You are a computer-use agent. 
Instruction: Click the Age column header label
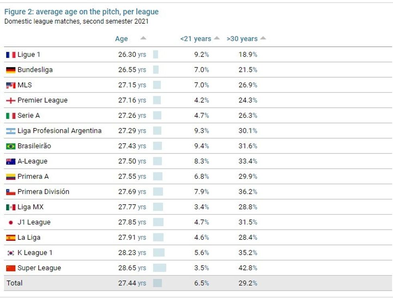tap(122, 39)
